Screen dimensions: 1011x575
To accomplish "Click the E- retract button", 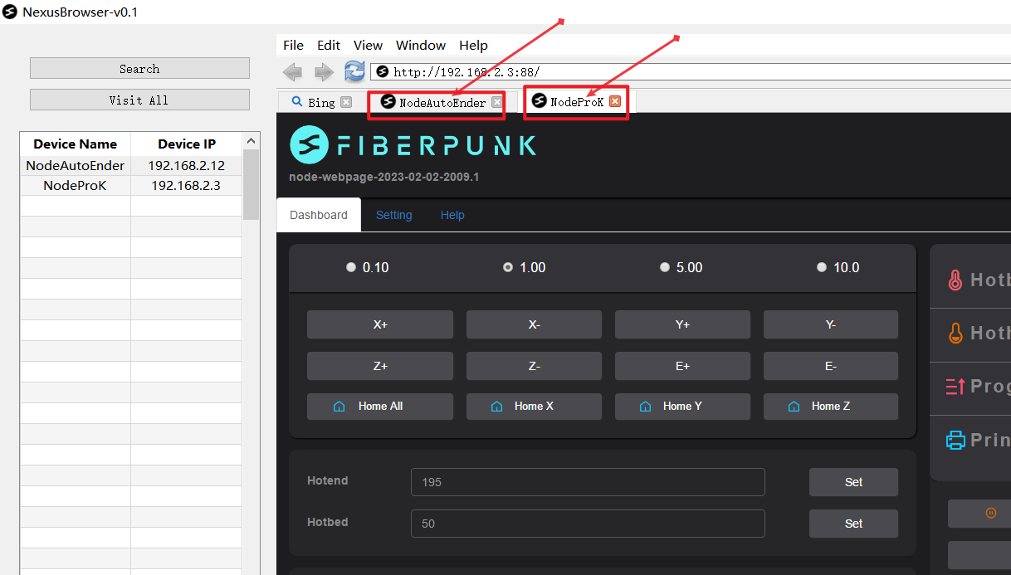I will tap(831, 366).
